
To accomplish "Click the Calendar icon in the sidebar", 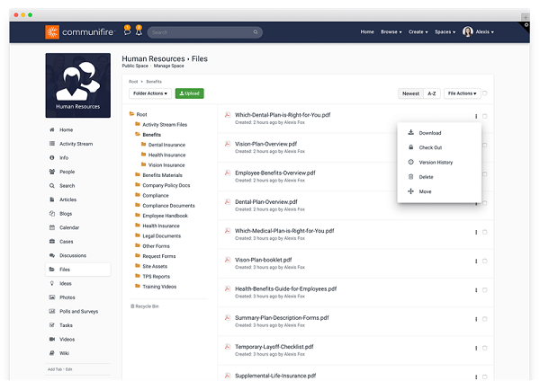I will [x=51, y=227].
